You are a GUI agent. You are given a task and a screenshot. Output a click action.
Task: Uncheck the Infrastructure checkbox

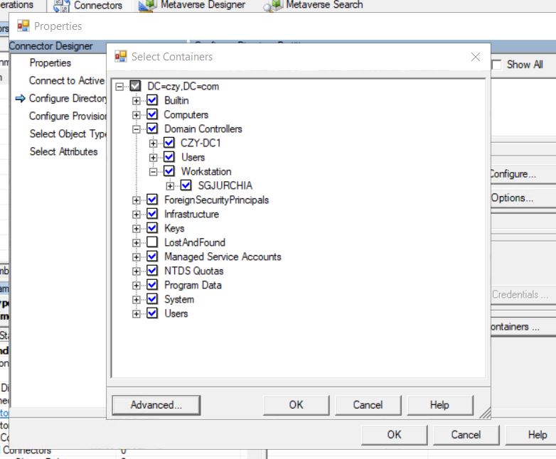coord(152,213)
